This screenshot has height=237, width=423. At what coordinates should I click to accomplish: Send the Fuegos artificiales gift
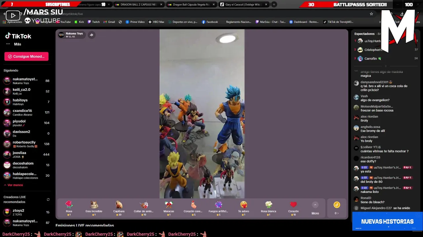[218, 208]
